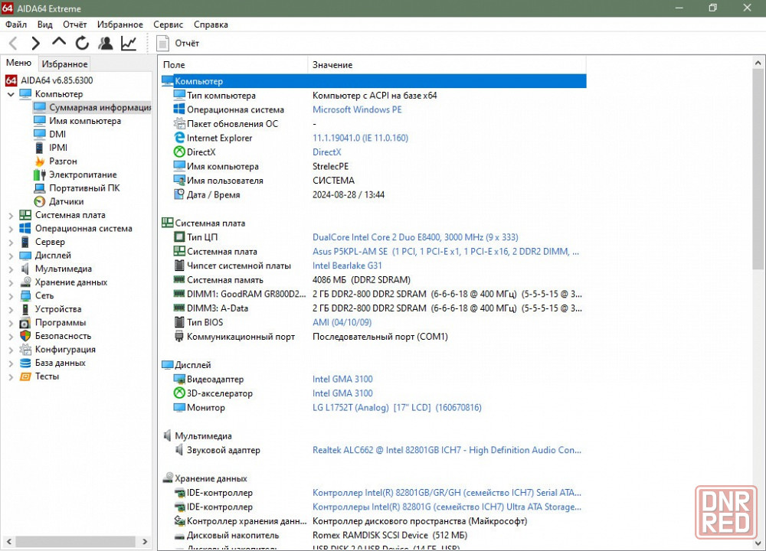
Task: Open the Intel Core 2 Duo E8400 link
Action: click(x=415, y=237)
